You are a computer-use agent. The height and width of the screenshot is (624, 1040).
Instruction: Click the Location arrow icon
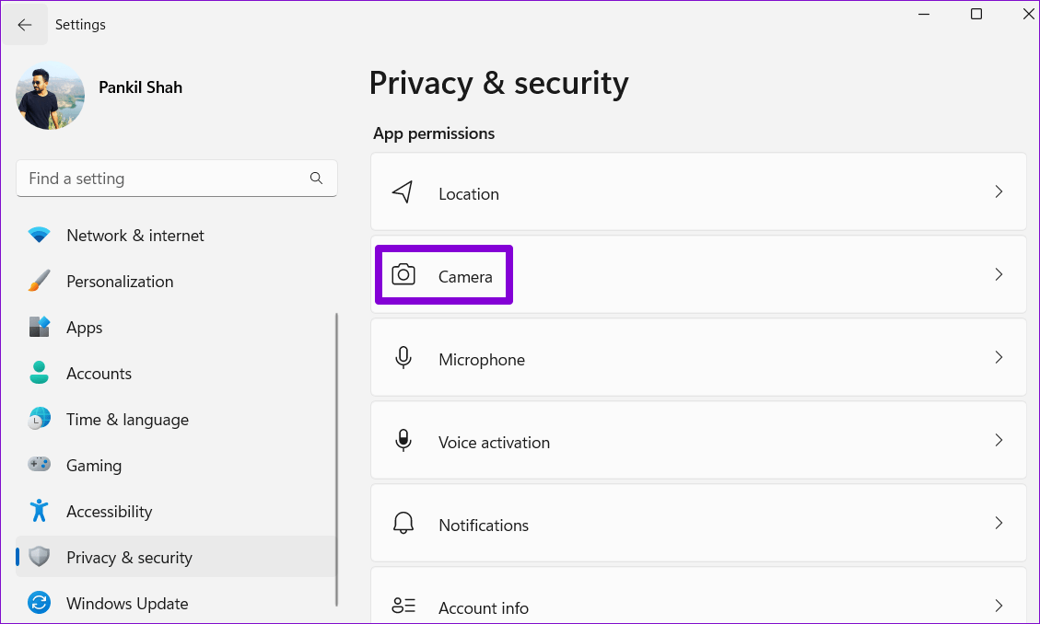(x=403, y=192)
